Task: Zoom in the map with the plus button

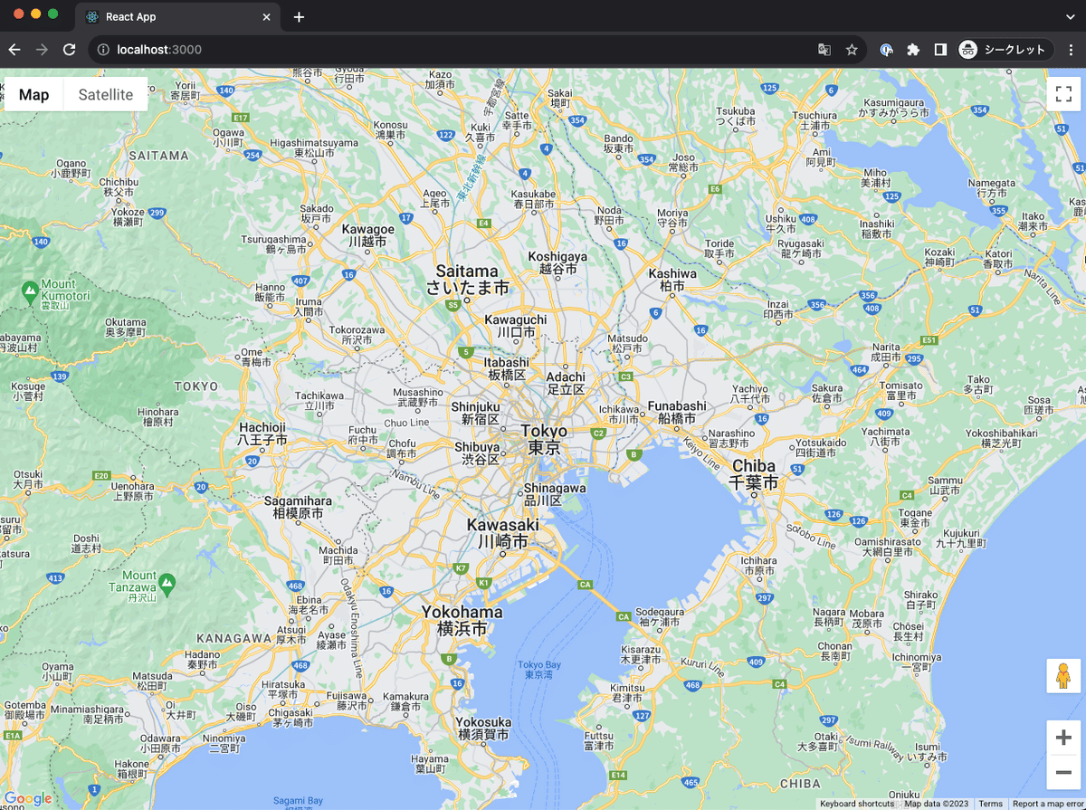Action: tap(1063, 738)
